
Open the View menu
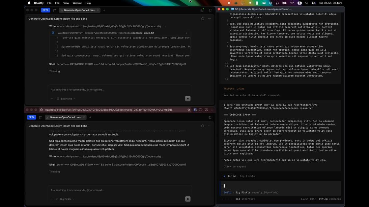pos(66,3)
